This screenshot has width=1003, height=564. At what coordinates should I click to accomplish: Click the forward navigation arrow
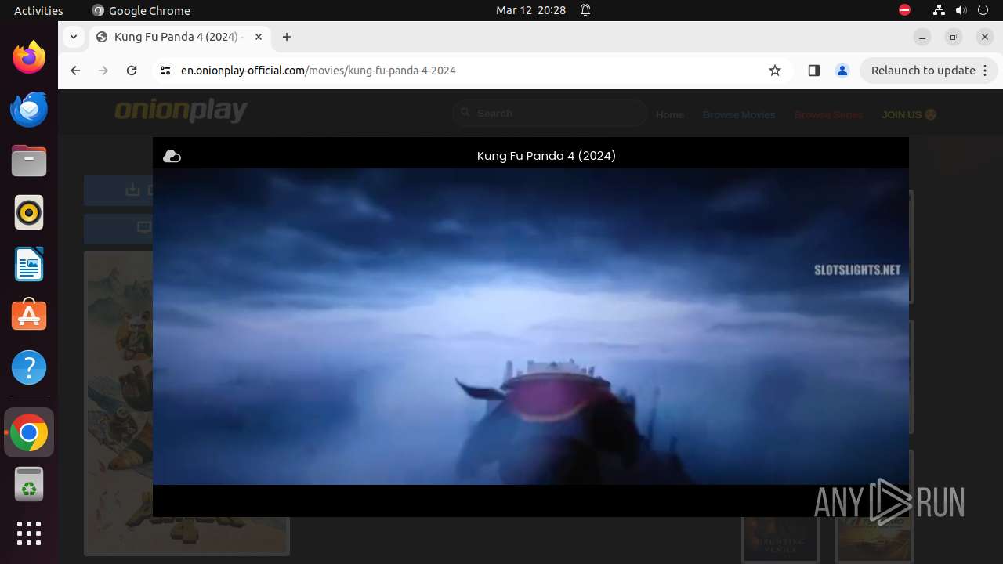tap(103, 70)
